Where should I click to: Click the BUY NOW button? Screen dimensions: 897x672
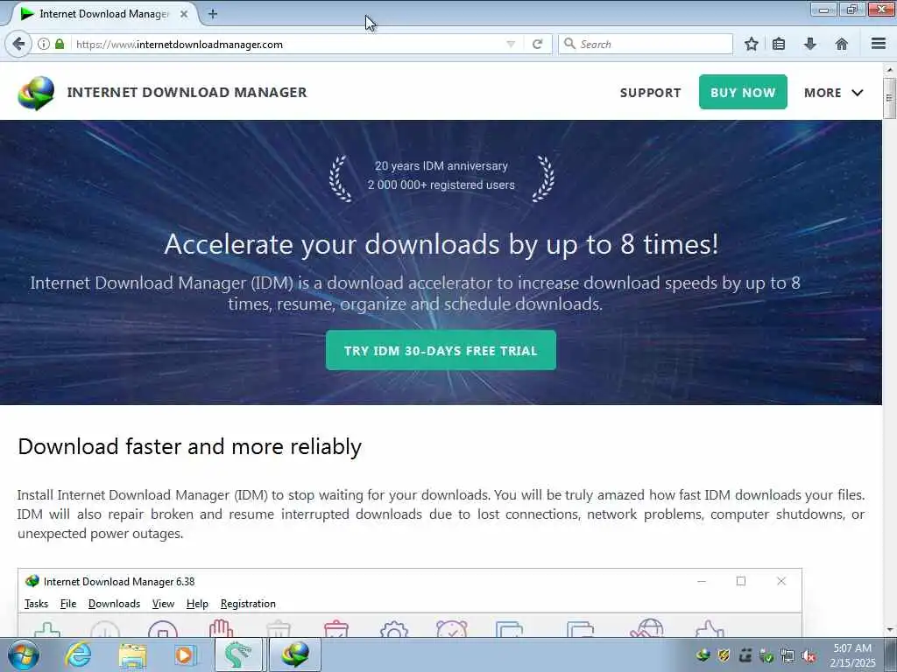click(743, 92)
